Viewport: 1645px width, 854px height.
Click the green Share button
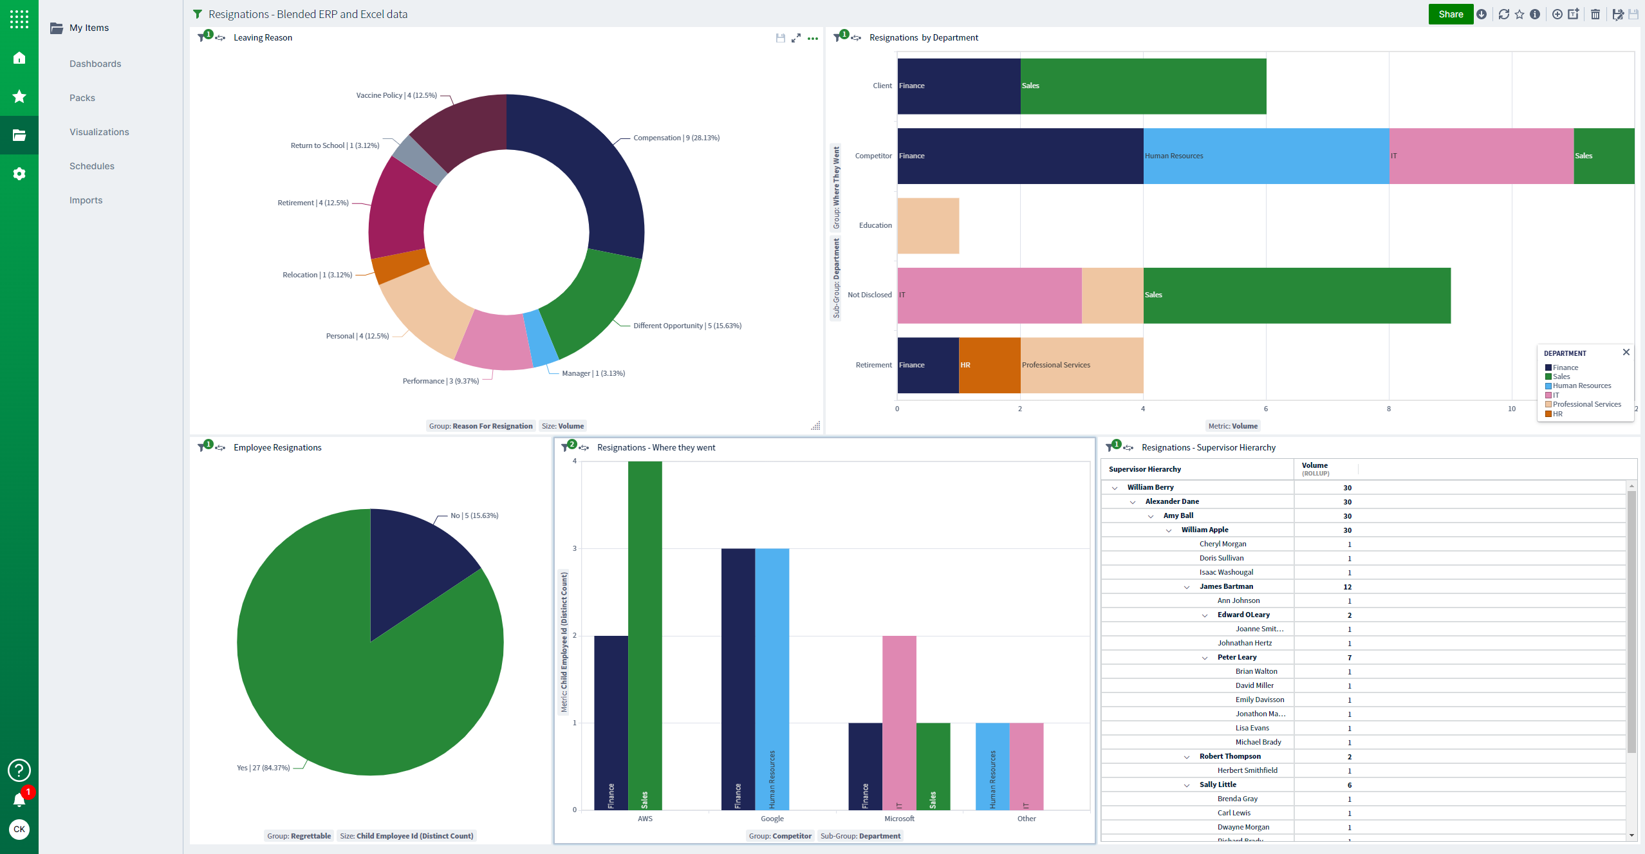1450,14
